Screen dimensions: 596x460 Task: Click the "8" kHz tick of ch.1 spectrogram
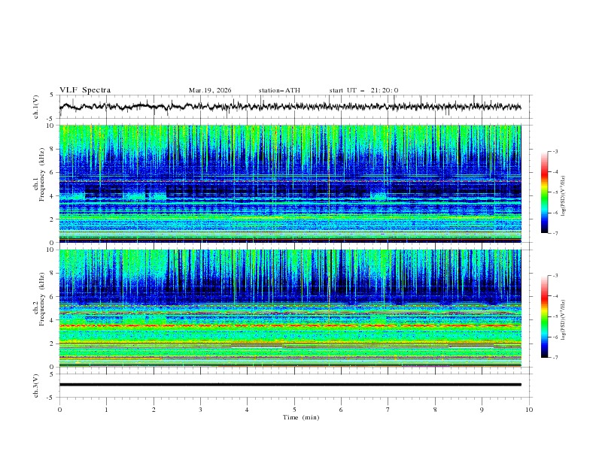(x=53, y=149)
